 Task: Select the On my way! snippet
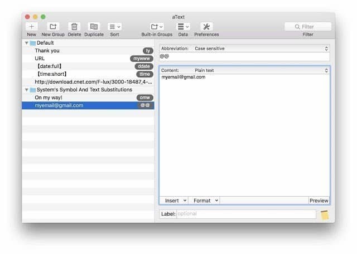88,97
